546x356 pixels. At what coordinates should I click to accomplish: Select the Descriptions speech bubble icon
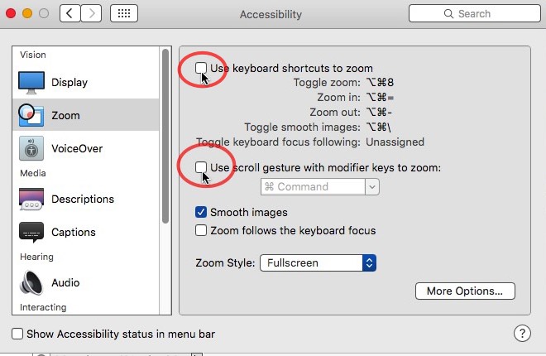click(x=31, y=199)
